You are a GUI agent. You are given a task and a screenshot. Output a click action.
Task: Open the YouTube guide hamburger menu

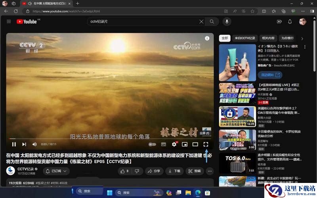[9, 21]
